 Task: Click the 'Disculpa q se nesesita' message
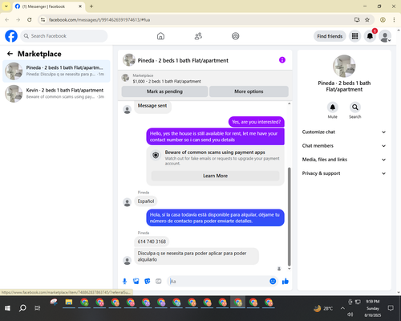coord(196,256)
